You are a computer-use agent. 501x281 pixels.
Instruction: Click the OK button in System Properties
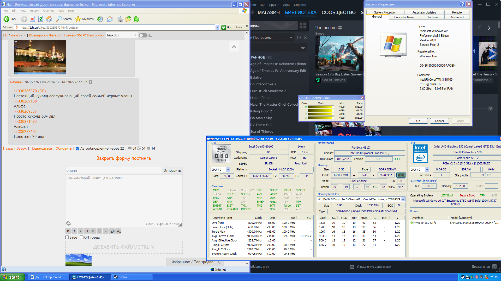coord(418,121)
